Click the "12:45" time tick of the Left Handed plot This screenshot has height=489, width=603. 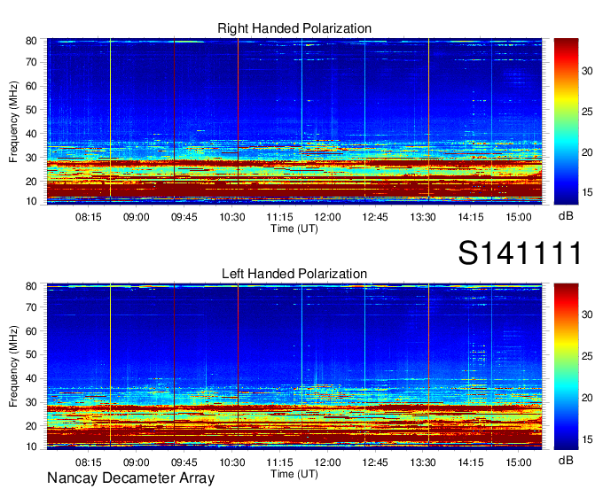[375, 462]
